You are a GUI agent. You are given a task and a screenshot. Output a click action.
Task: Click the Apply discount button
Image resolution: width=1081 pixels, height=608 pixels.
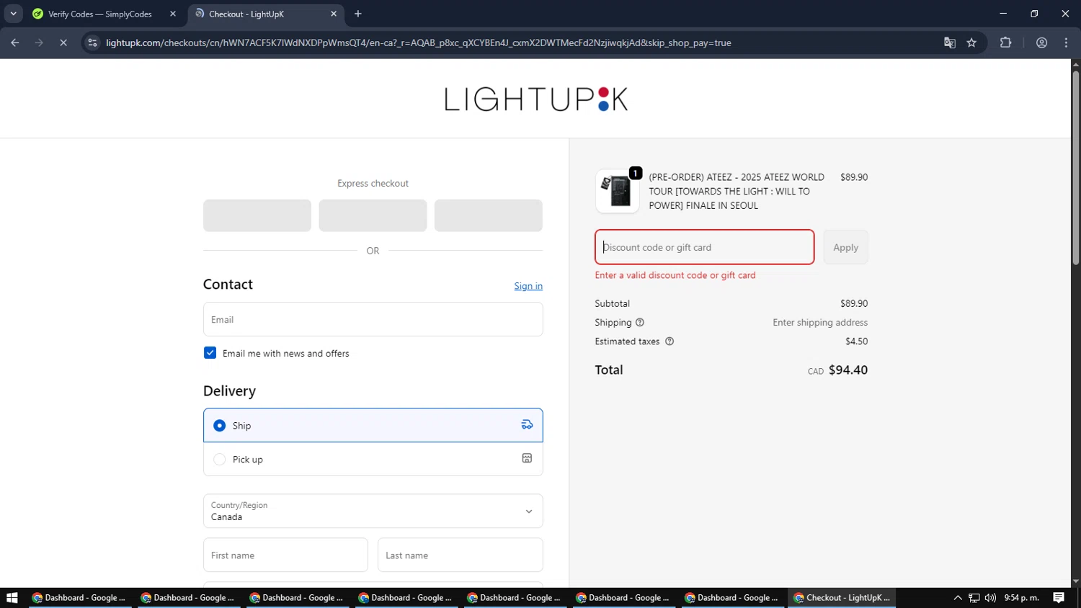pos(845,247)
